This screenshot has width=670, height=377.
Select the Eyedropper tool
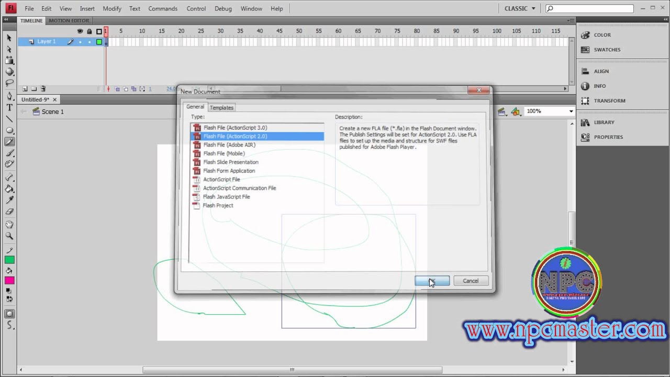pyautogui.click(x=9, y=201)
